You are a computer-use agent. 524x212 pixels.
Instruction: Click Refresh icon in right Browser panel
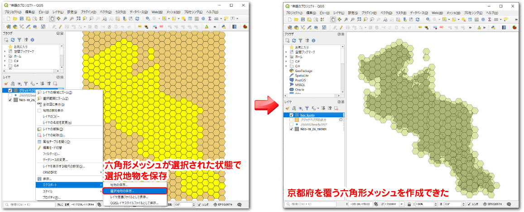[x=294, y=40]
